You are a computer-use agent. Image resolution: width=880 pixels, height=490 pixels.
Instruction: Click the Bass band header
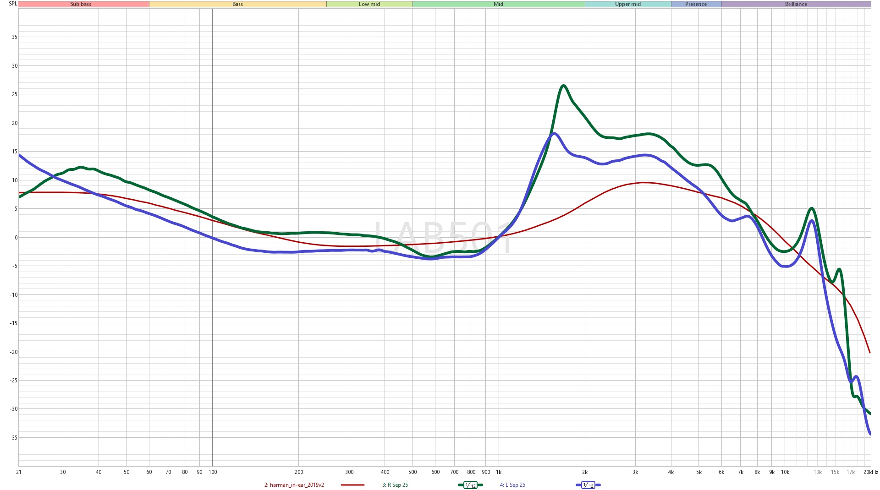point(237,4)
